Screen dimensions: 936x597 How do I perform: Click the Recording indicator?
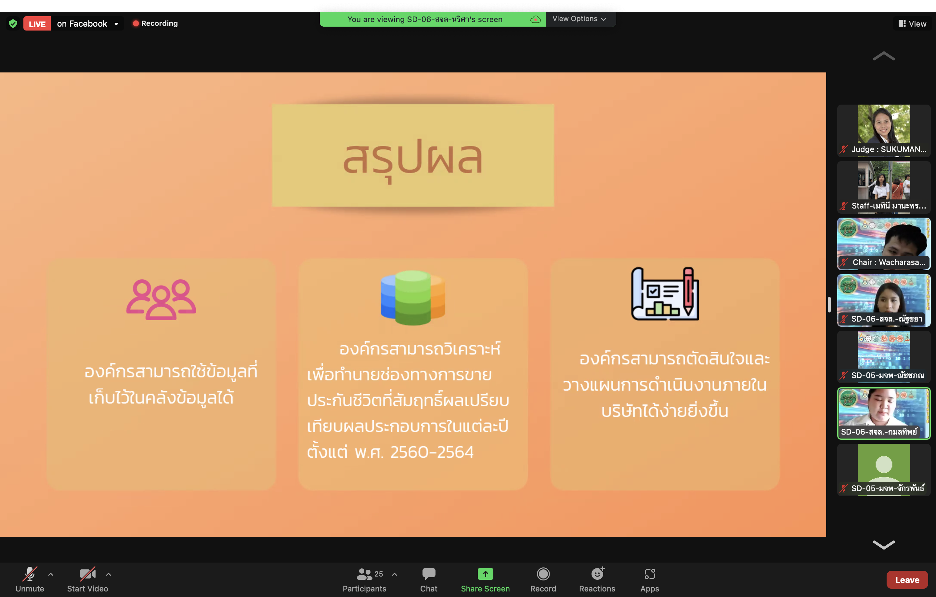pos(155,23)
